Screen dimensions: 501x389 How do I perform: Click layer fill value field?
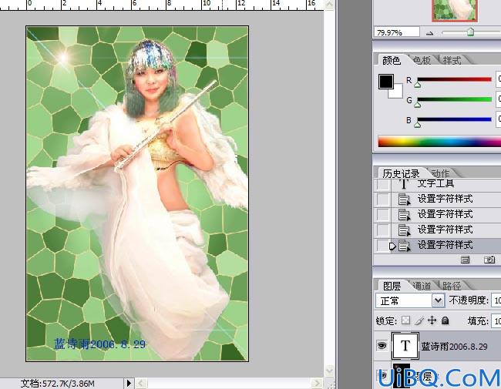(x=496, y=320)
